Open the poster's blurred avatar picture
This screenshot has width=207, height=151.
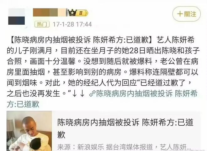17,17
